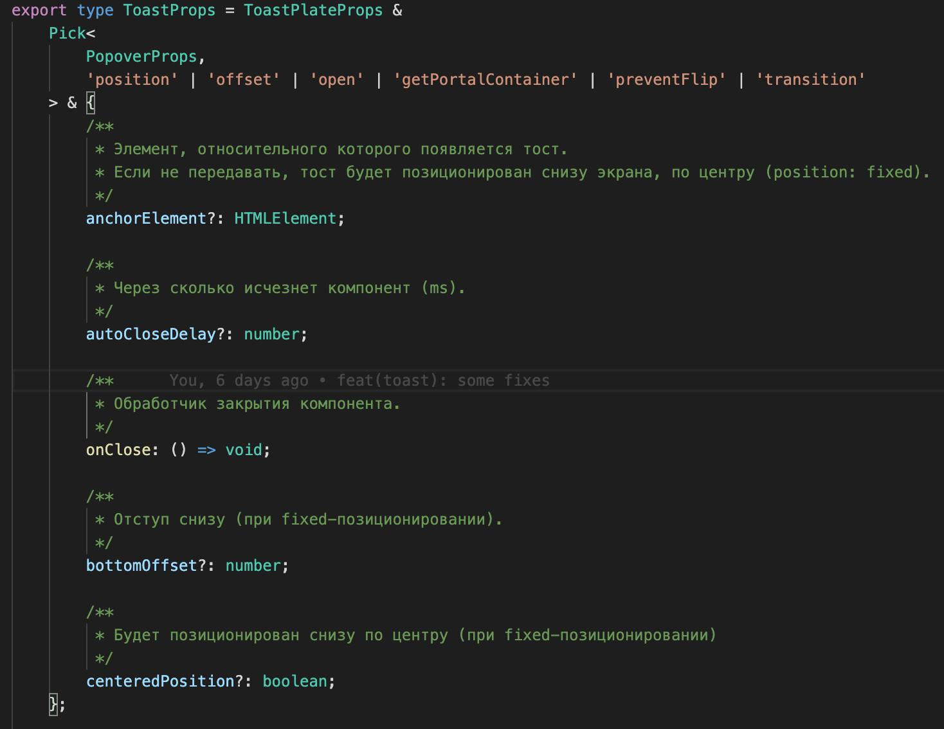944x729 pixels.
Task: Select the ToastProps type name
Action: coord(168,10)
